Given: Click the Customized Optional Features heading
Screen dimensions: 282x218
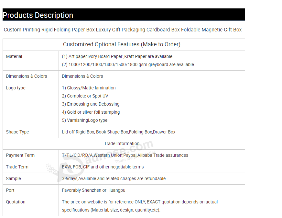Looking at the screenshot, I should coord(122,44).
